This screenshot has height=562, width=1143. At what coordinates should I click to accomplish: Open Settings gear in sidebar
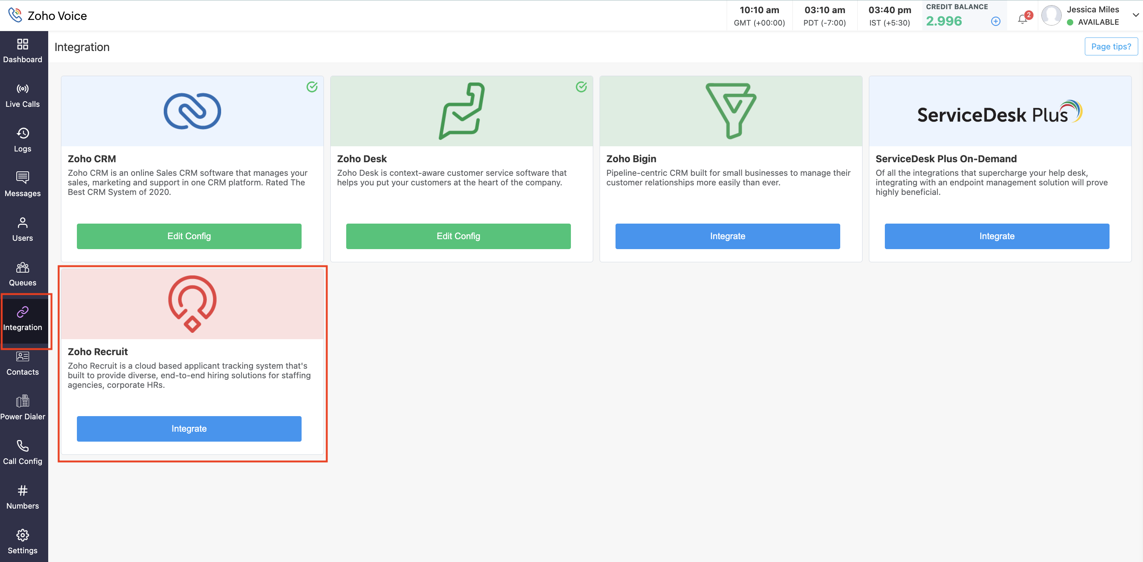[22, 535]
